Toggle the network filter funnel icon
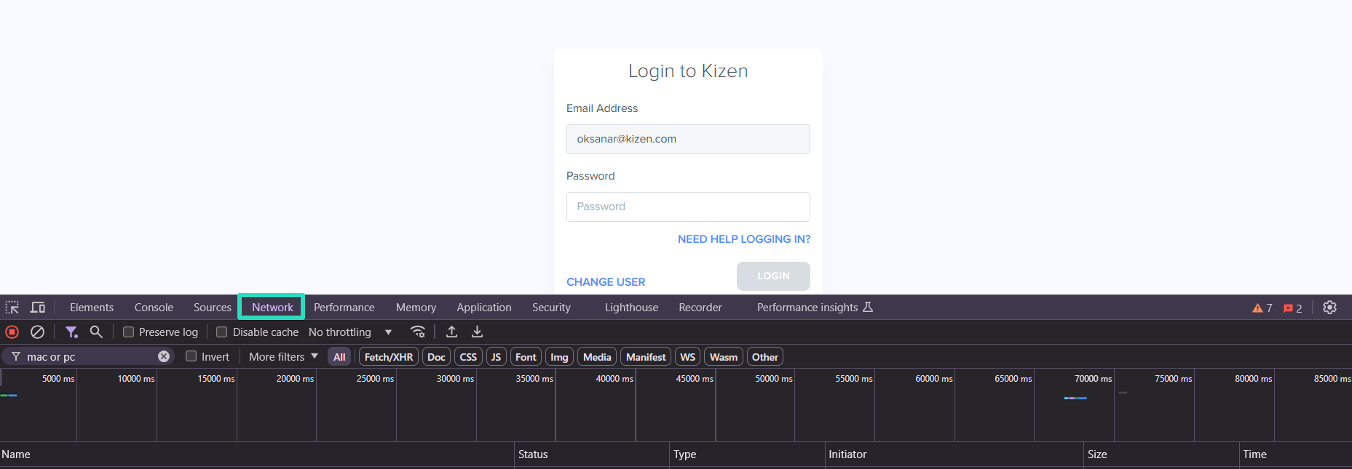 71,332
